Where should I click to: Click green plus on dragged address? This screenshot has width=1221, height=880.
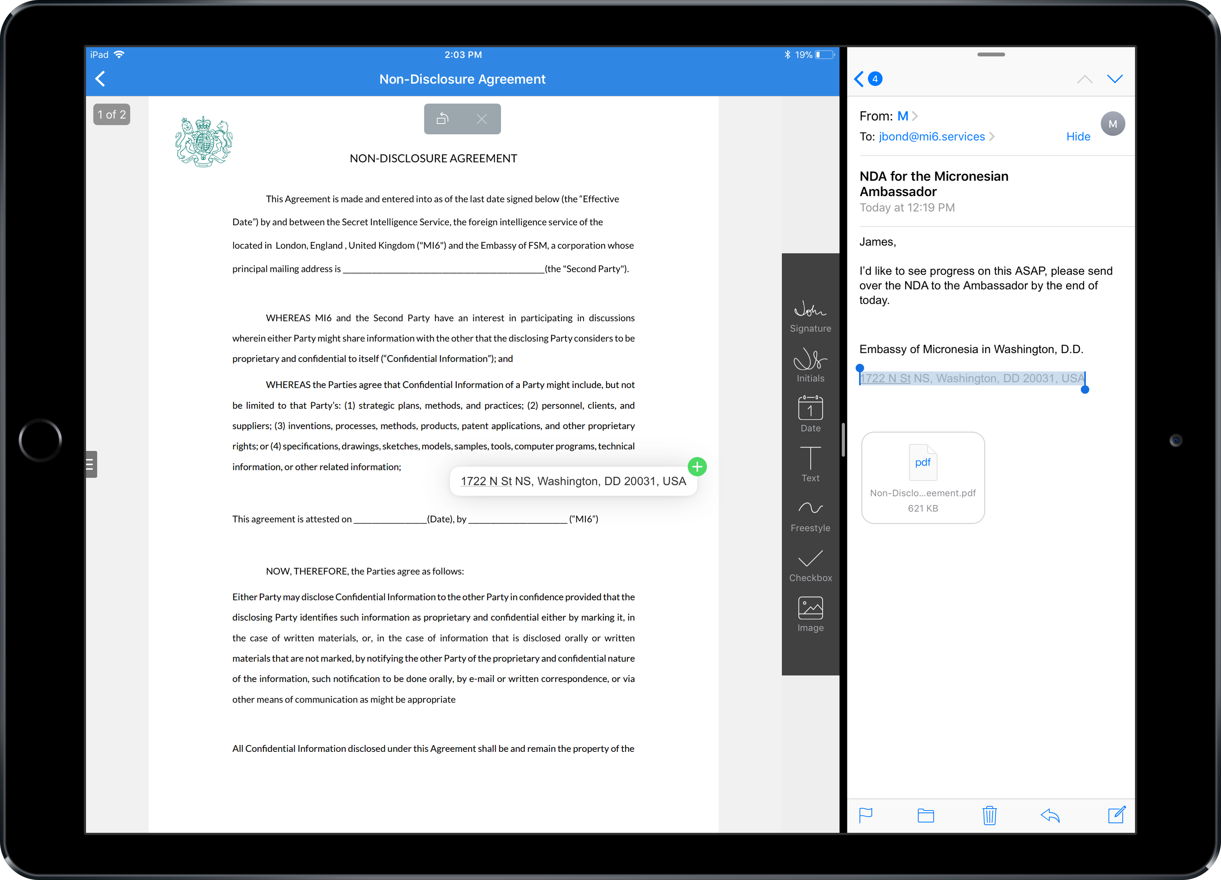(697, 466)
